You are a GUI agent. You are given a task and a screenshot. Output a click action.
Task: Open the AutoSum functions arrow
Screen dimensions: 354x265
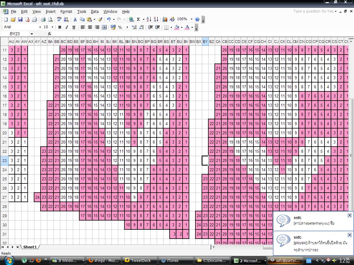coord(144,19)
